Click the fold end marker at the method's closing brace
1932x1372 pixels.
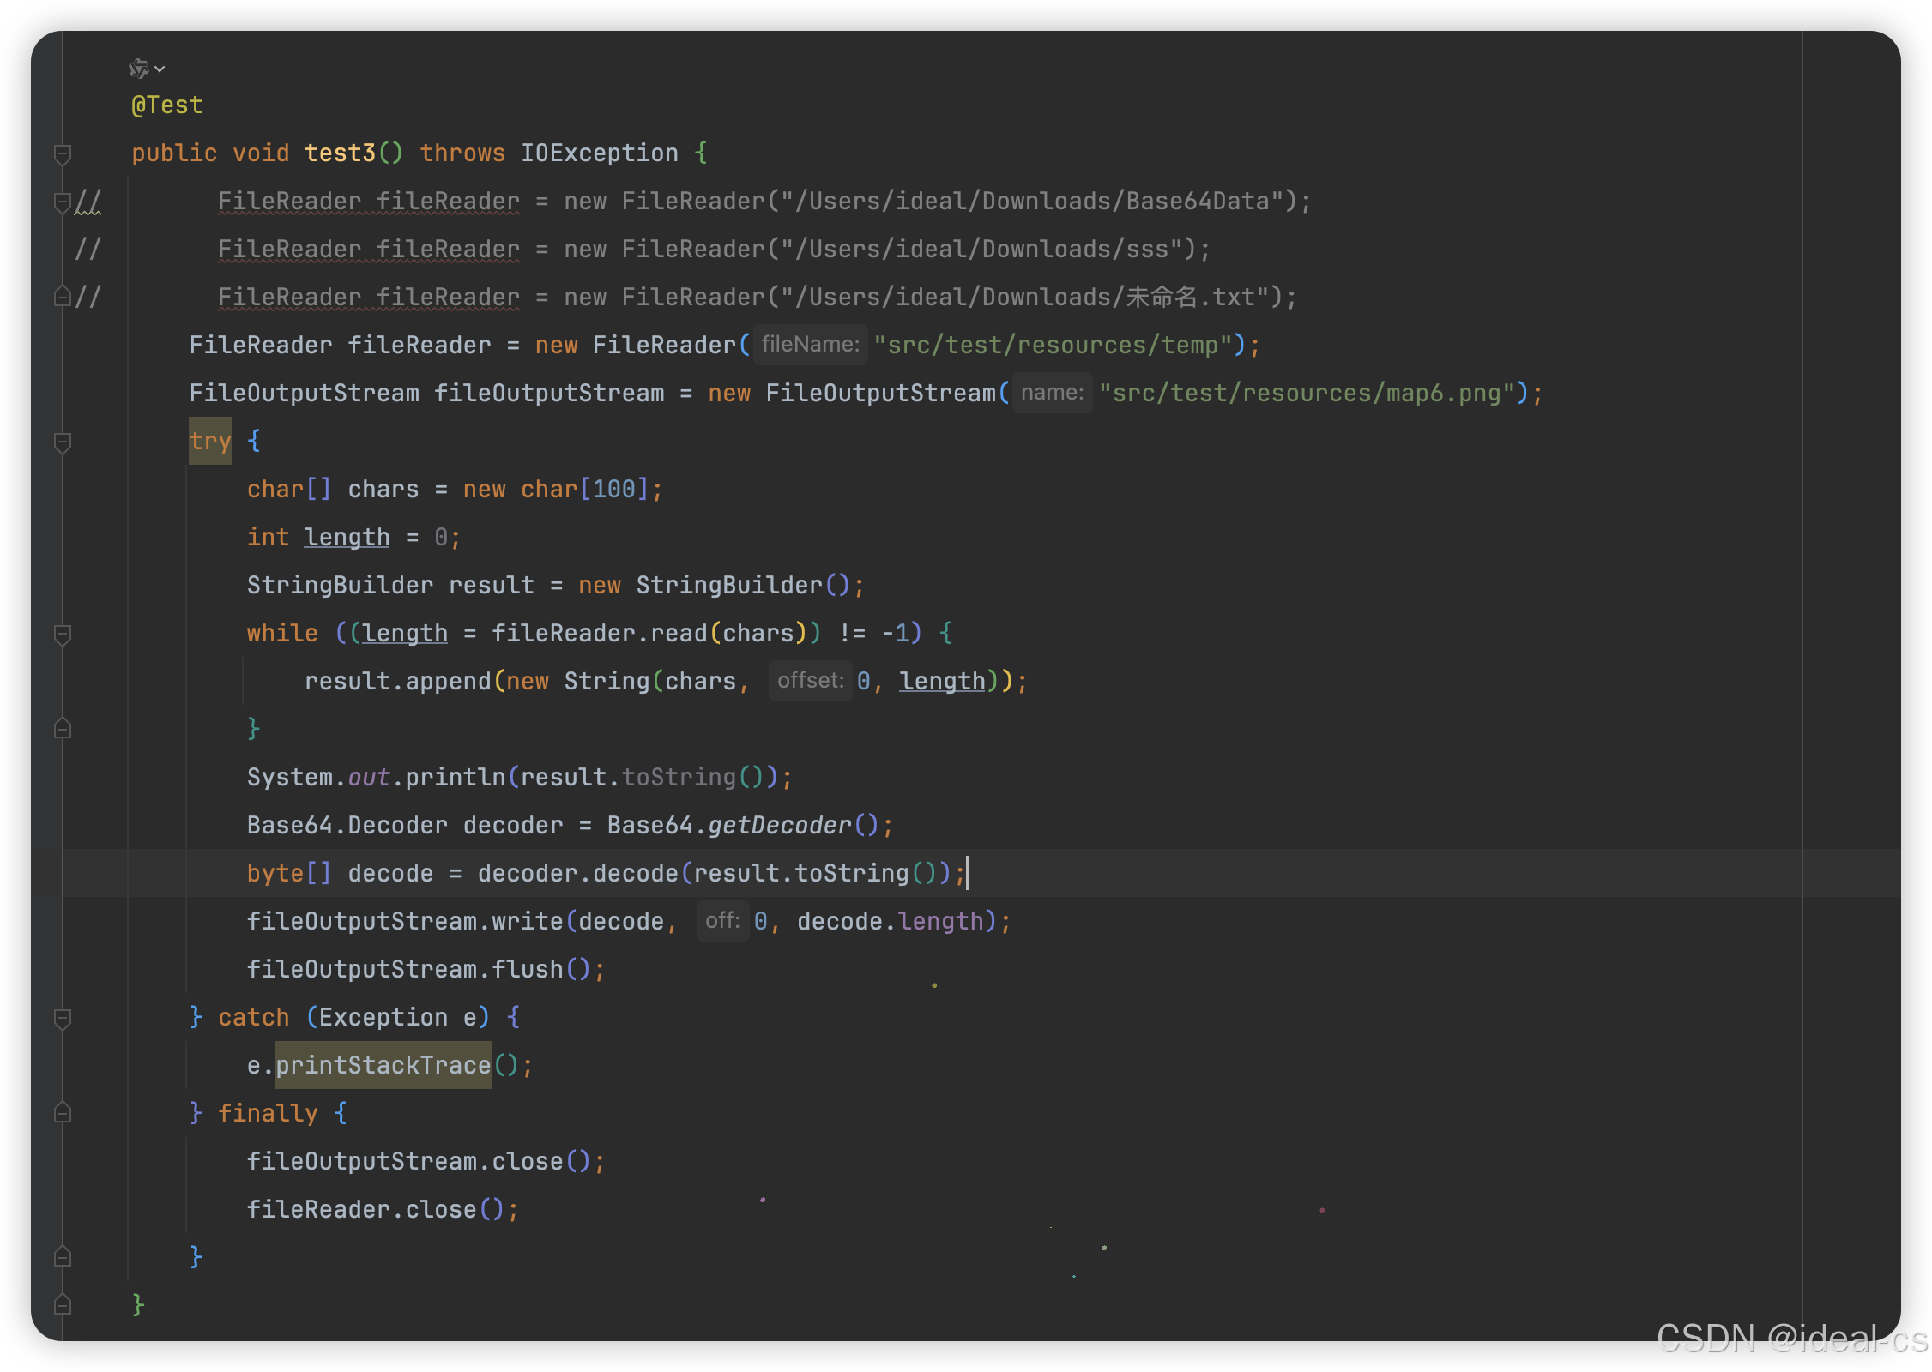coord(63,1305)
